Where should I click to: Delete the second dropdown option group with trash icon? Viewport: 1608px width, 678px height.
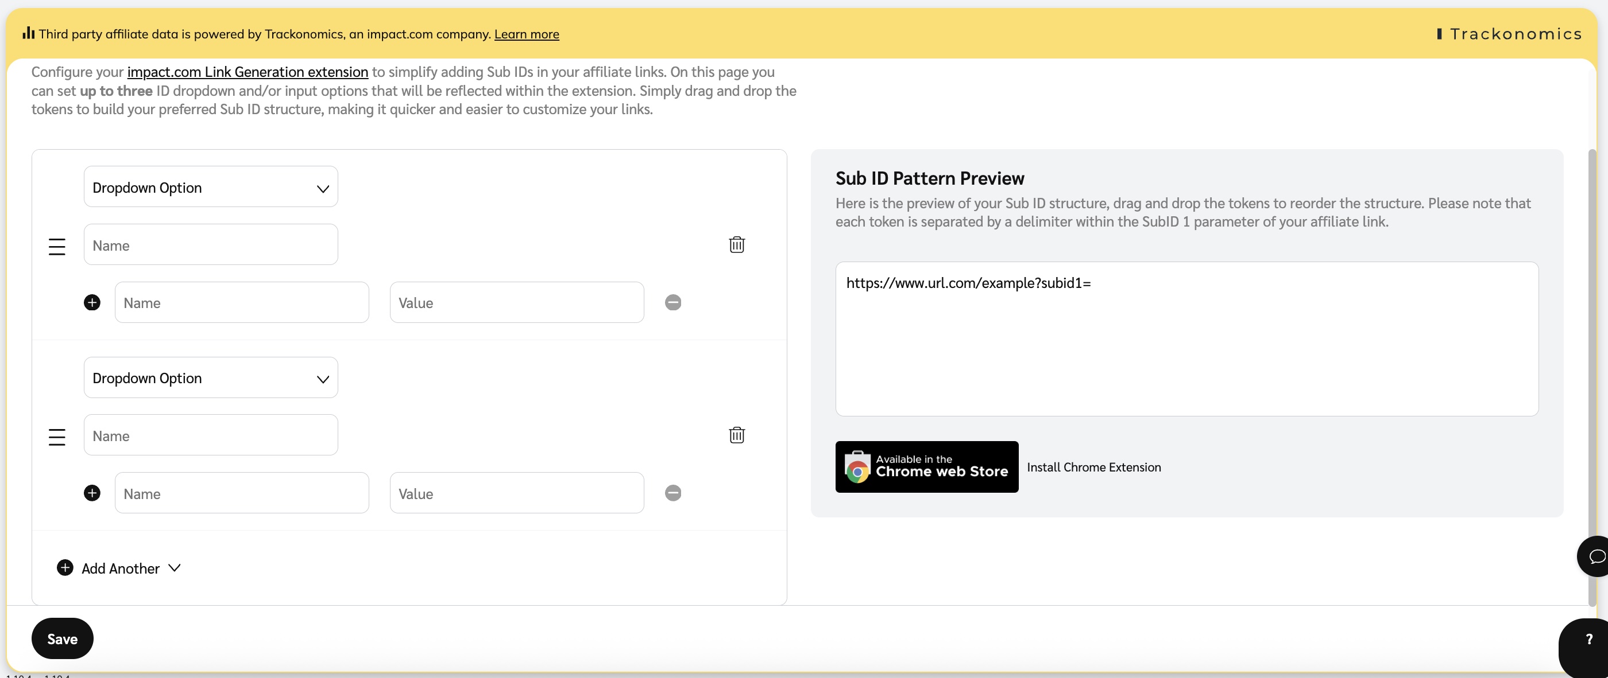[737, 435]
